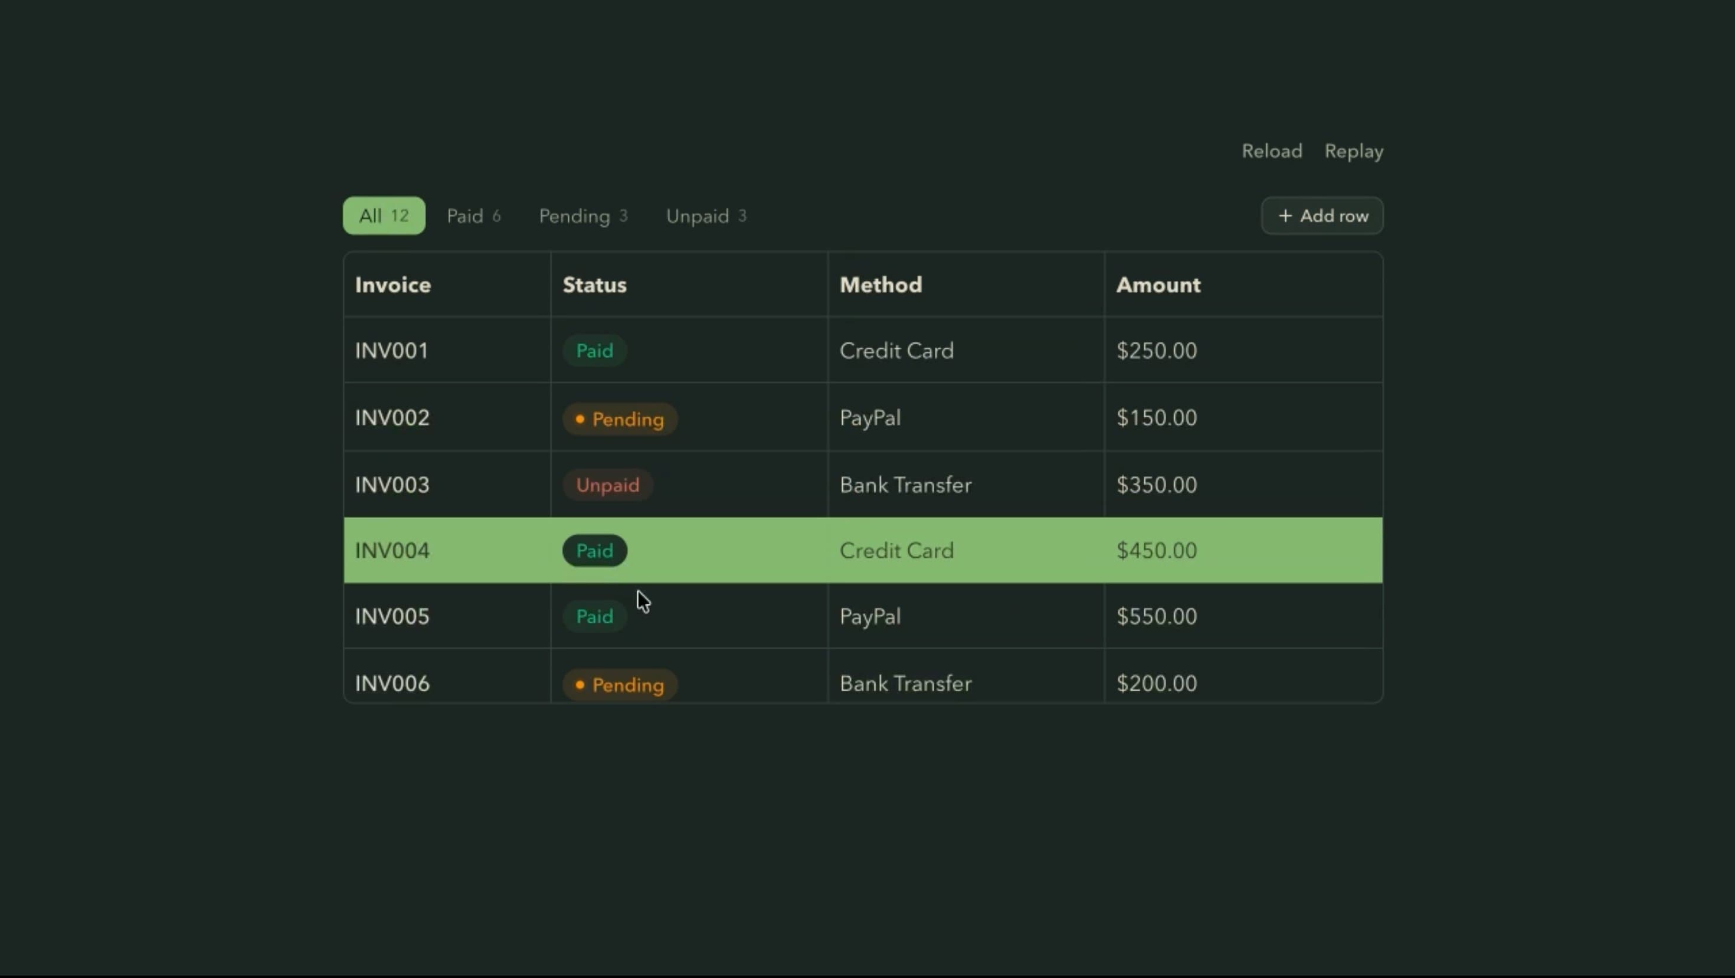Click the $450.00 amount cell
The width and height of the screenshot is (1735, 978).
click(x=1243, y=550)
